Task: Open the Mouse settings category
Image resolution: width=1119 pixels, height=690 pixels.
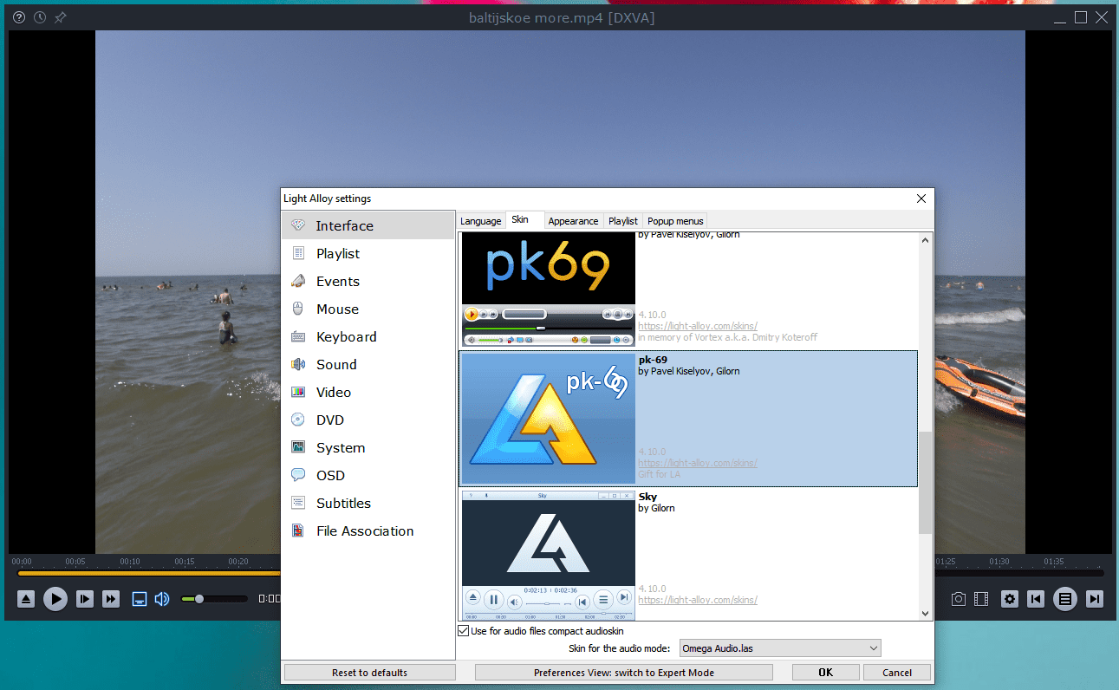Action: pos(368,309)
